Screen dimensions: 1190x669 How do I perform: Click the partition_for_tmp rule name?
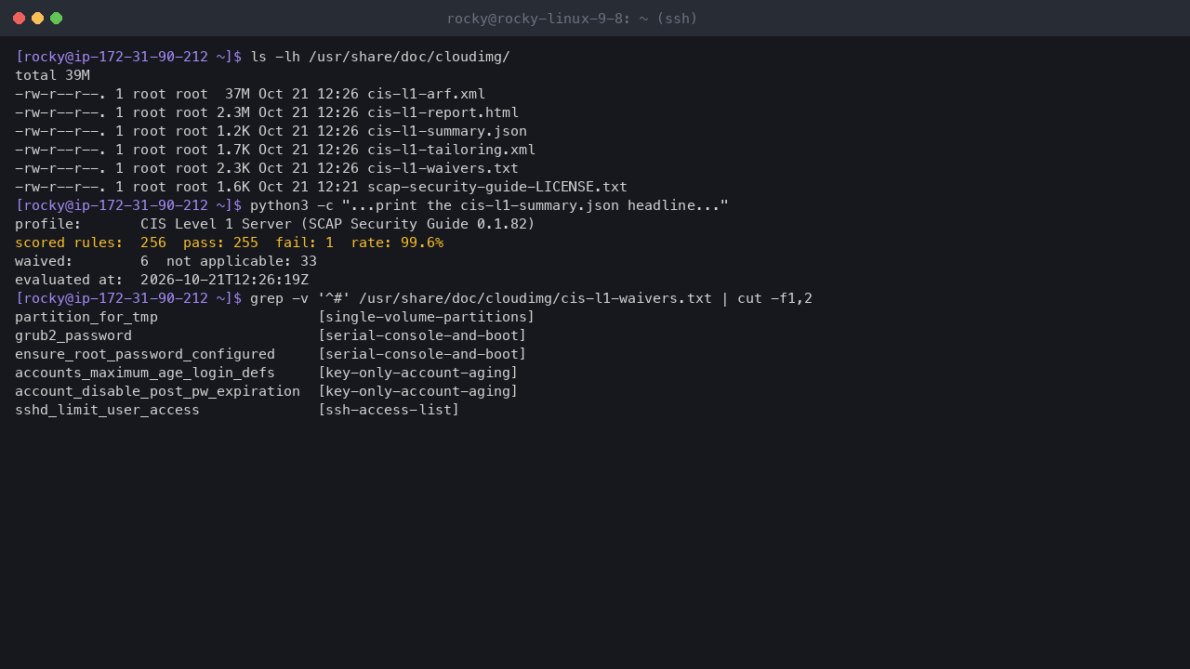click(86, 317)
